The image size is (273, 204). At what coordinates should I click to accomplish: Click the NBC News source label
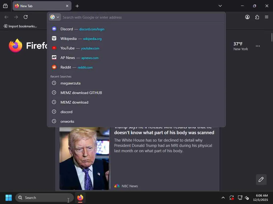click(130, 186)
